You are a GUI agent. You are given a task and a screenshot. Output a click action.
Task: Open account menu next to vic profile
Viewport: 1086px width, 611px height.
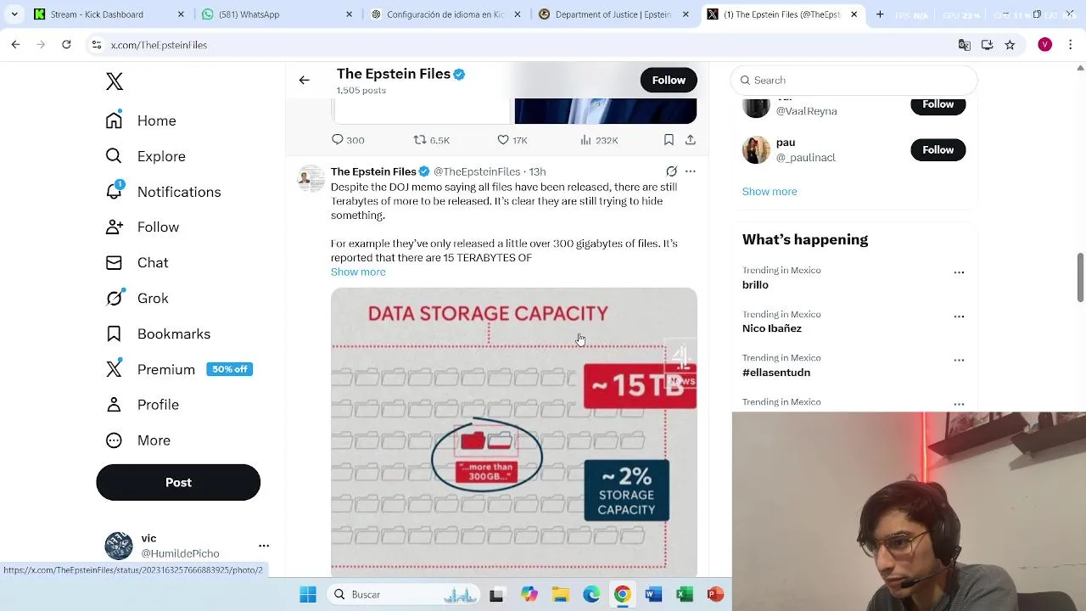tap(264, 546)
